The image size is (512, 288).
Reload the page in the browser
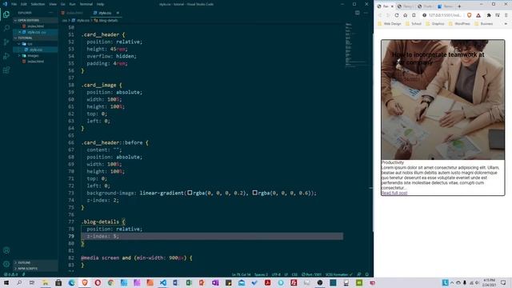coord(397,15)
